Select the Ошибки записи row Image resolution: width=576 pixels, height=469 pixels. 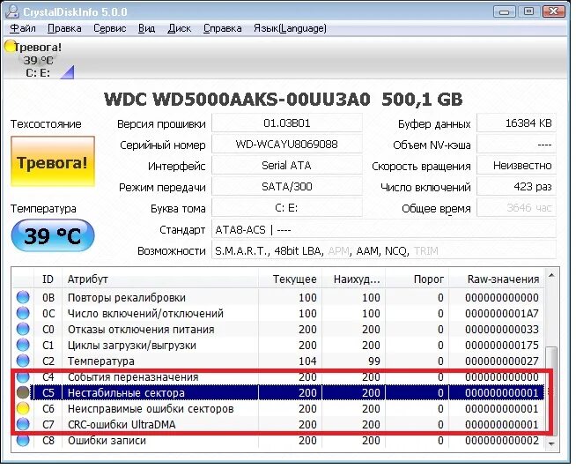[x=278, y=440]
